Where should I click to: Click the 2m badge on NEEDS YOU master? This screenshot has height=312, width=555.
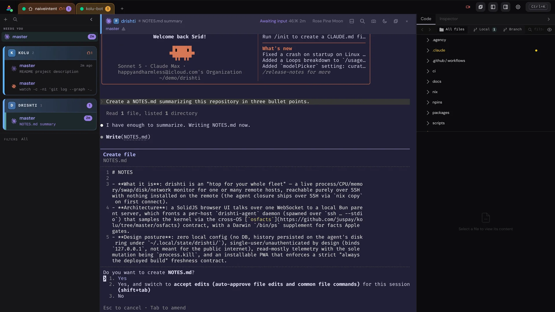click(x=92, y=37)
